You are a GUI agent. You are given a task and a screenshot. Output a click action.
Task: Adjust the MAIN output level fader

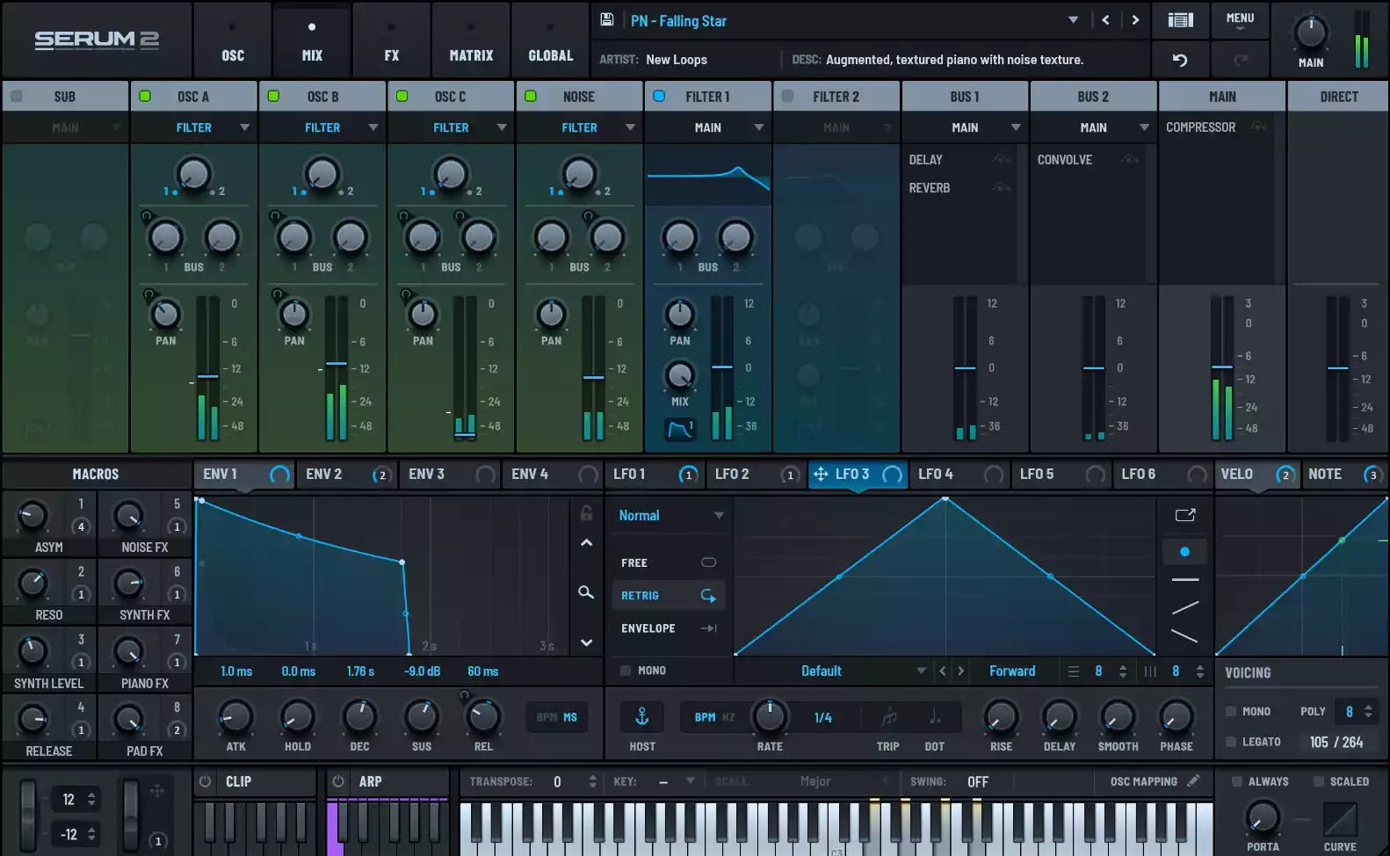(x=1222, y=366)
